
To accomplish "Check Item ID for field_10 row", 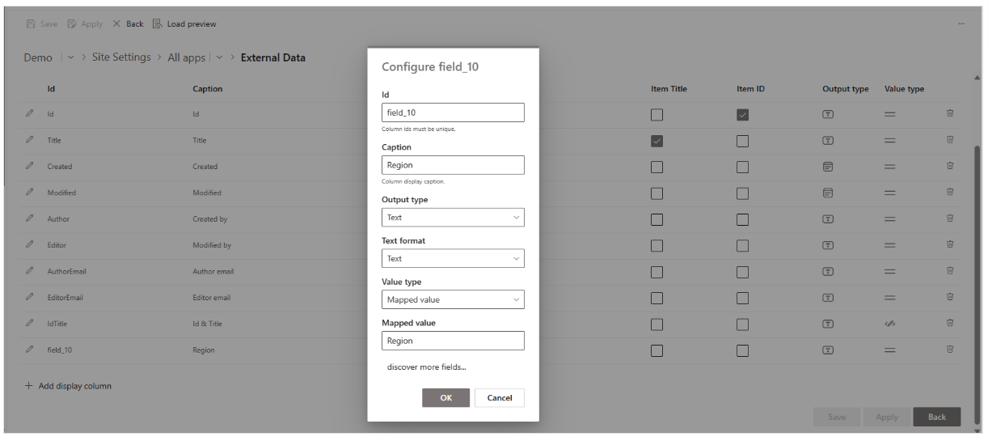I will [742, 350].
